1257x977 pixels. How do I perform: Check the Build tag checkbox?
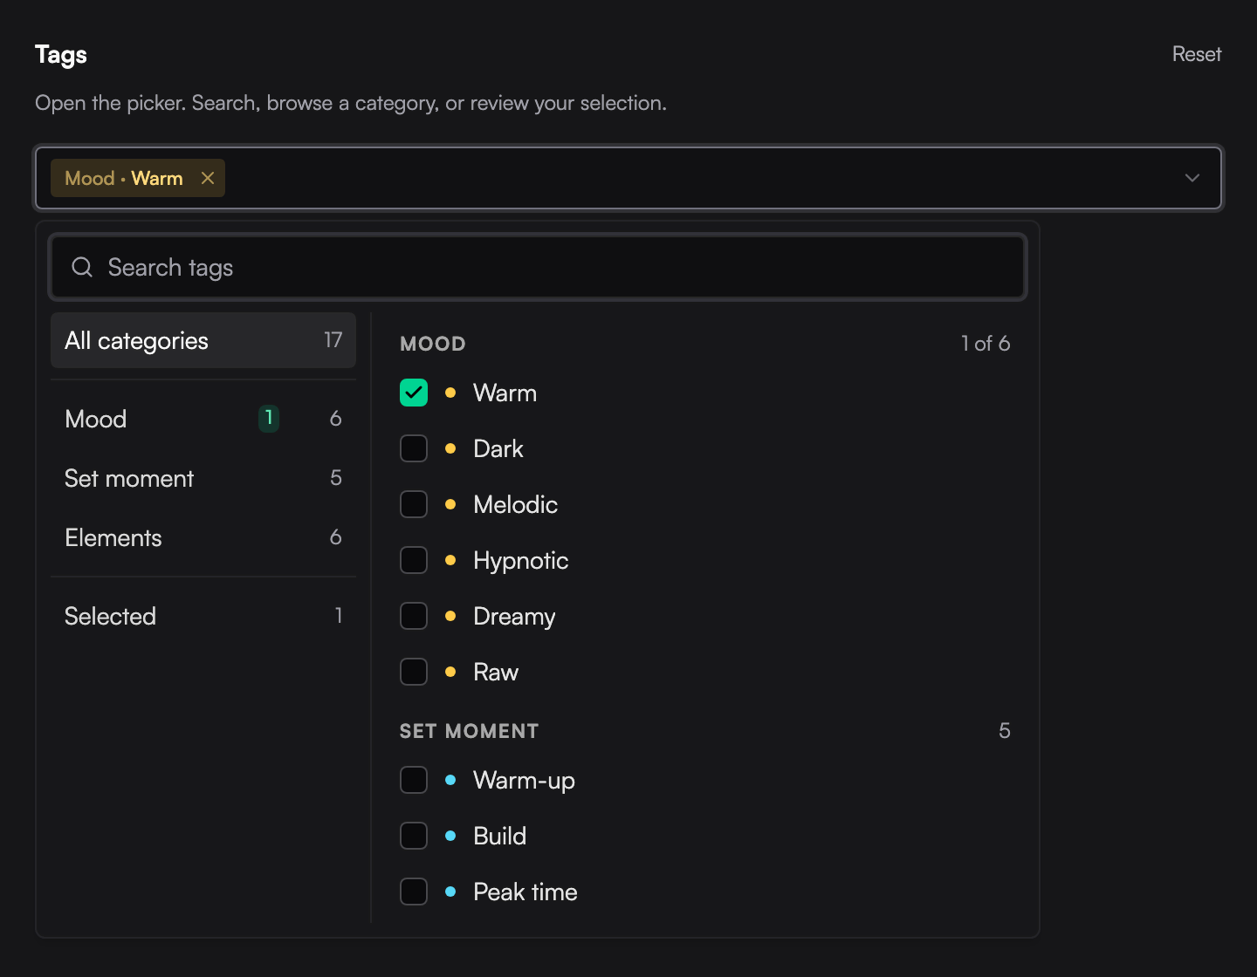pyautogui.click(x=414, y=836)
